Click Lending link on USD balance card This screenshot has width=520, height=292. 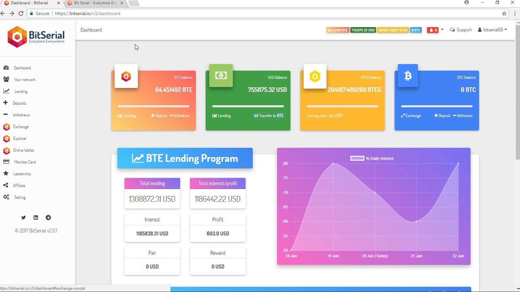[221, 116]
